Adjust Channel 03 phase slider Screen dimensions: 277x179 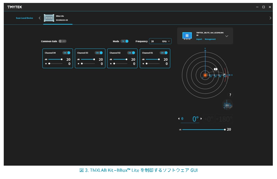pos(88,64)
